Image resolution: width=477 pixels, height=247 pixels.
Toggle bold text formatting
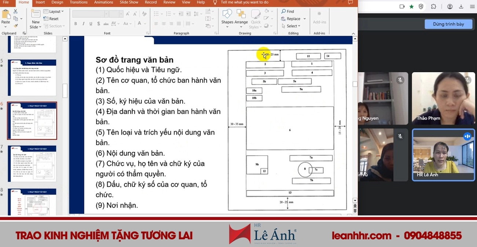[x=75, y=23]
